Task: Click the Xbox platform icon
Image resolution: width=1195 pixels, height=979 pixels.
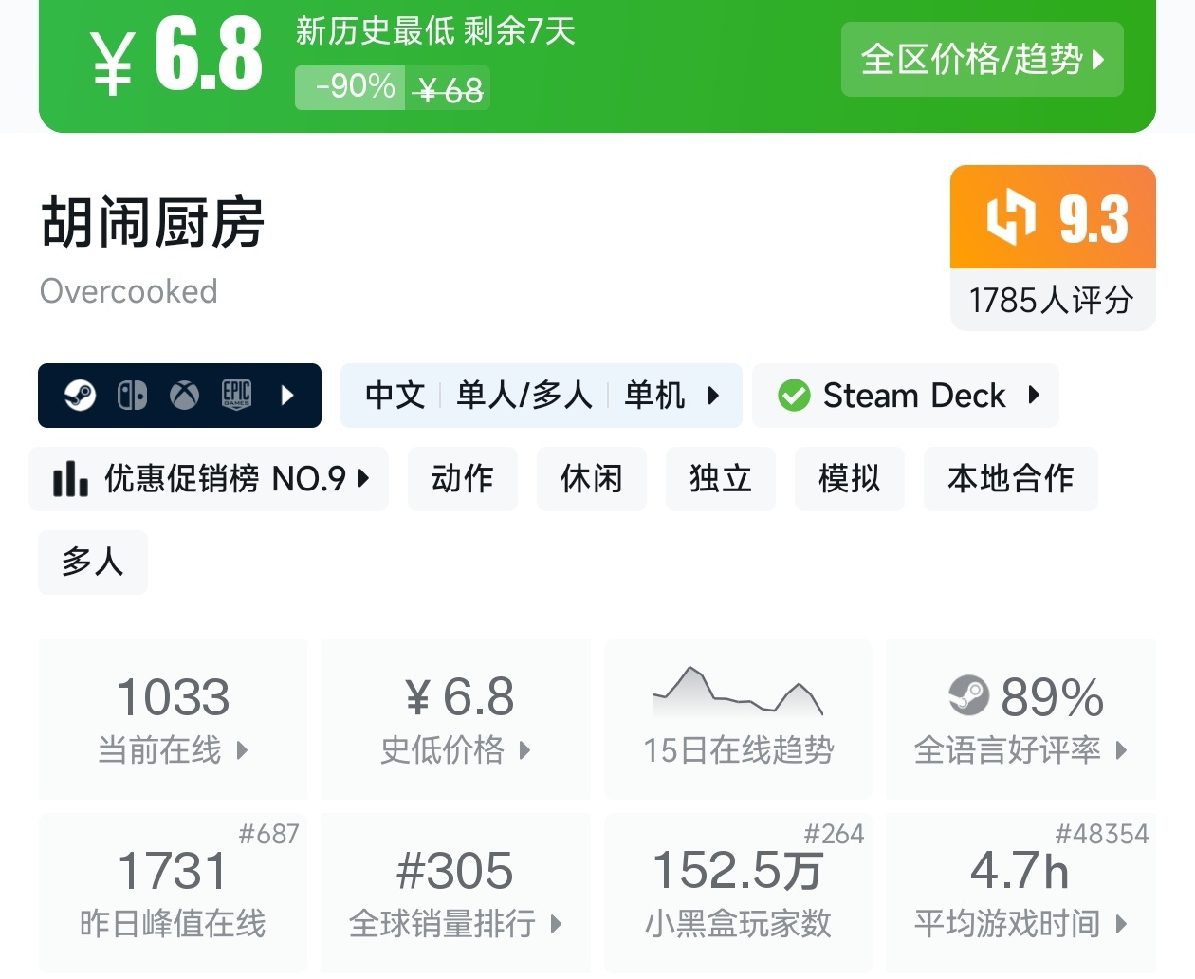Action: [x=184, y=395]
